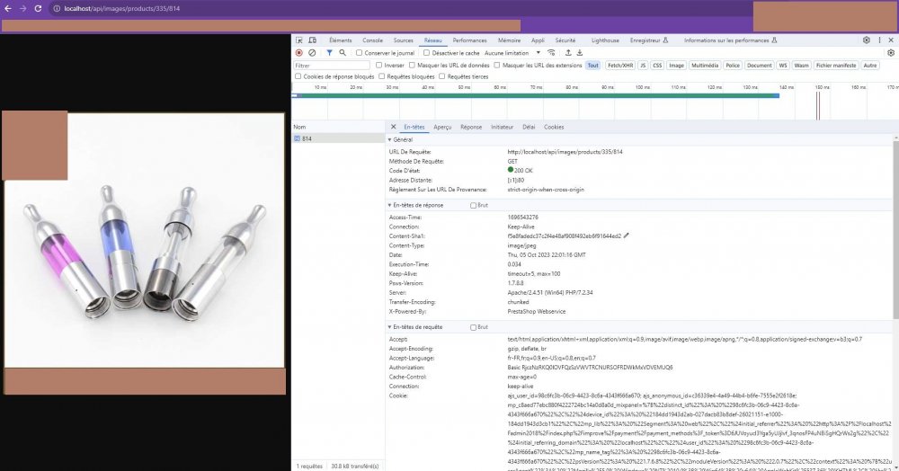Select the Tout filter button
Viewport: 899px width, 471px height.
pos(592,66)
